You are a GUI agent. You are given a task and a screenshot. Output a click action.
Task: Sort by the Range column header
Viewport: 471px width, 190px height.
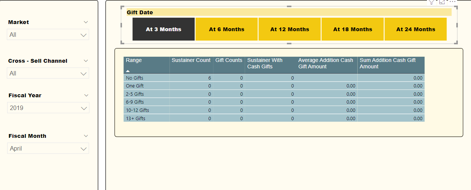(146, 65)
